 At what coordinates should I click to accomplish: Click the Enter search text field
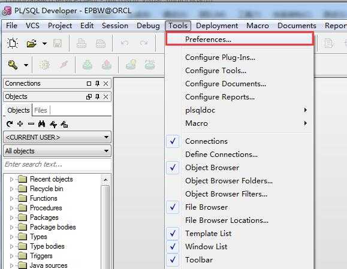(x=57, y=164)
